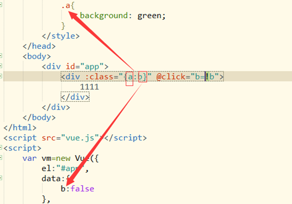Click the "1111" text content
The height and width of the screenshot is (204, 292).
[x=89, y=87]
